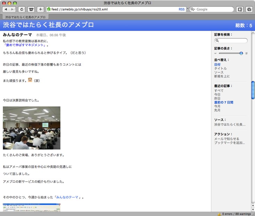The height and width of the screenshot is (216, 255).
Task: Add bookmark with the plus button
Action: point(40,9)
